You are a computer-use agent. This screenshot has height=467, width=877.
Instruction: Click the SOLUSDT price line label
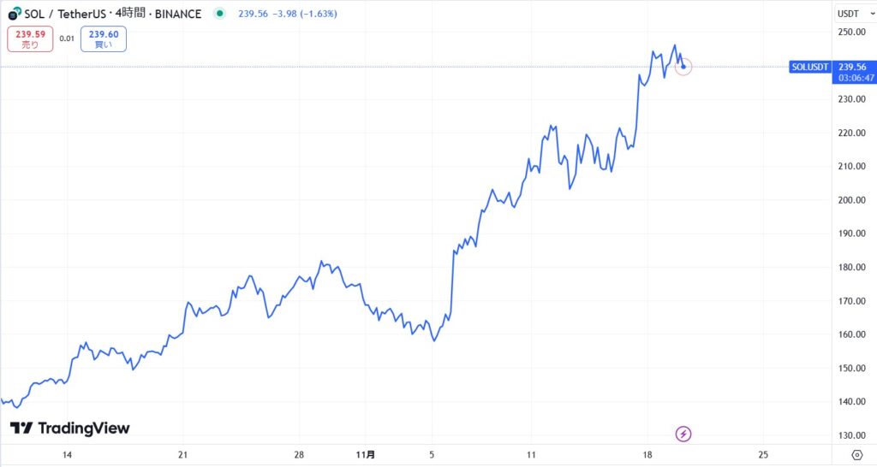(809, 67)
